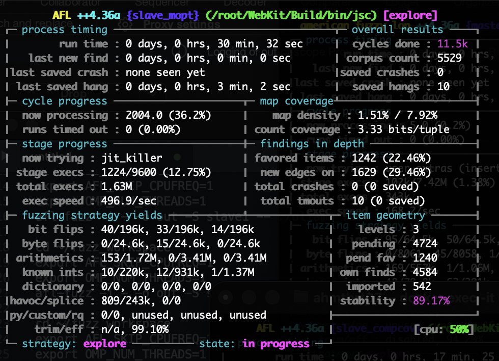Click known ints yields values
Image resolution: width=499 pixels, height=361 pixels.
(178, 272)
